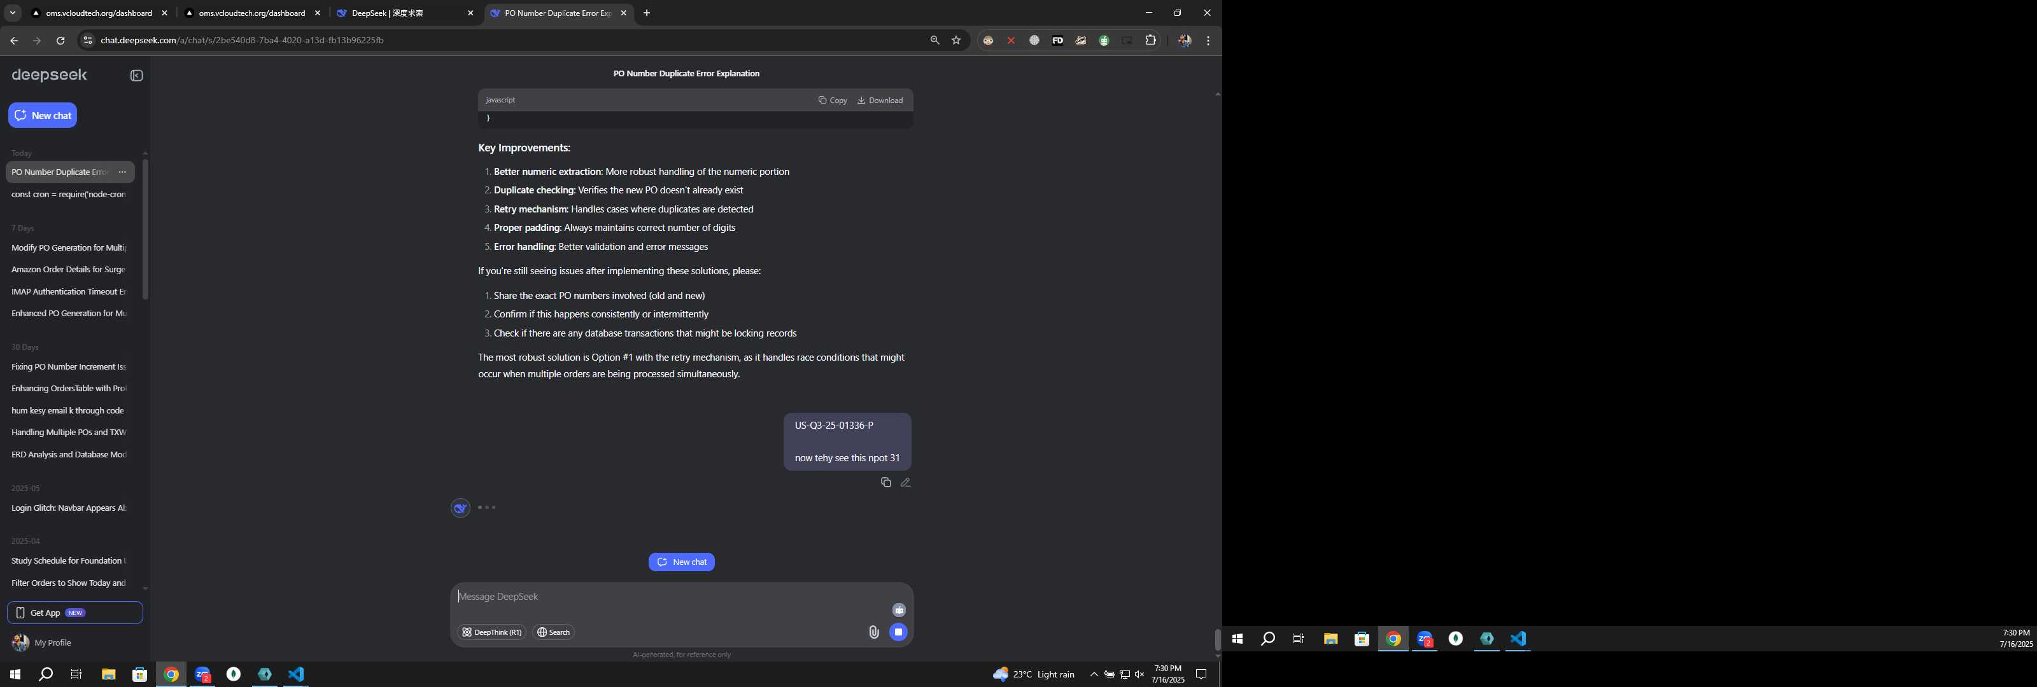Image resolution: width=2037 pixels, height=687 pixels.
Task: Open the Filter Orders to Show Today chat
Action: [x=69, y=583]
